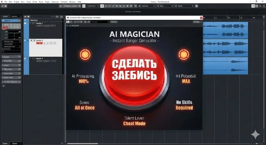This screenshot has width=266, height=145.
Task: Mute the Audio 2 track
Action: click(x=31, y=40)
